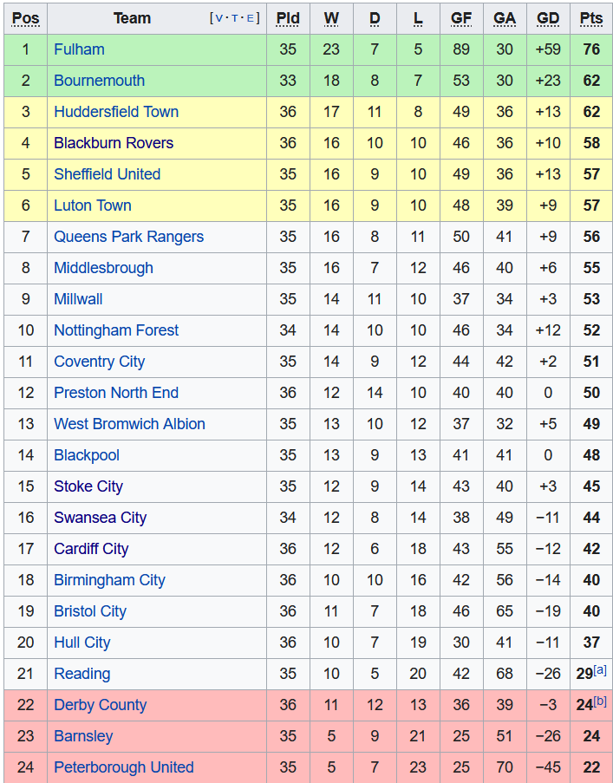Click the E edit template link
Image resolution: width=613 pixels, height=783 pixels.
click(251, 18)
